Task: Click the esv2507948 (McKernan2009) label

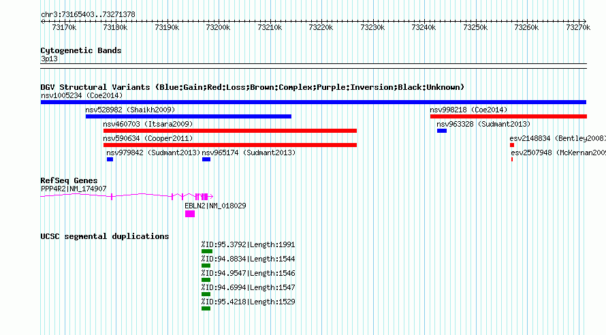Action: pyautogui.click(x=558, y=153)
